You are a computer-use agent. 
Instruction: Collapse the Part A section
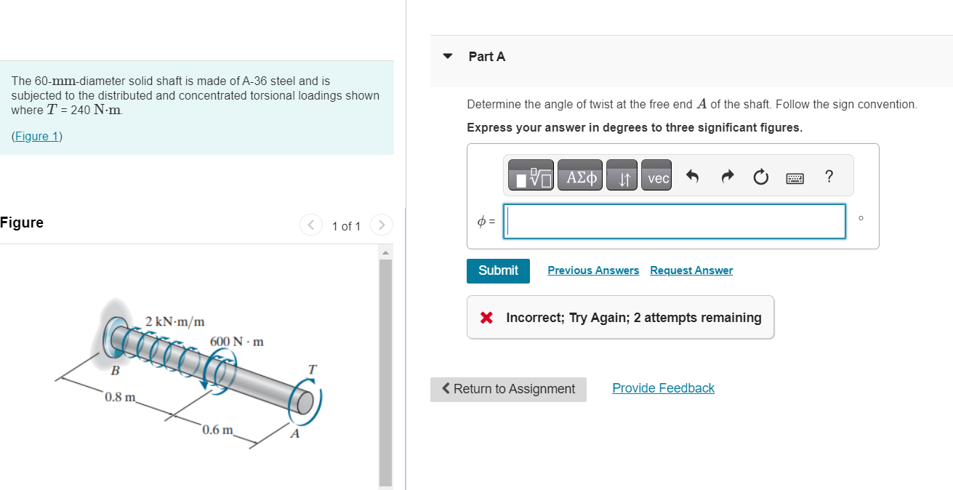(x=446, y=56)
